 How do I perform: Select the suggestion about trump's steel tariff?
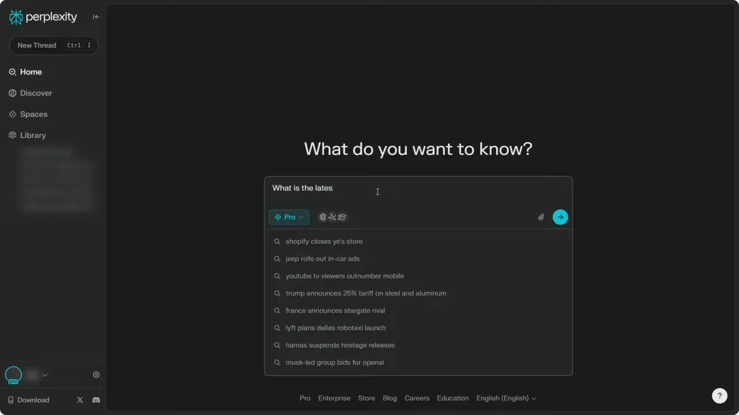(365, 293)
